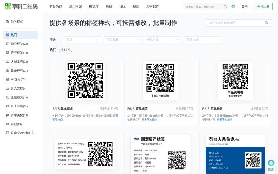Click the 人员工牌 sidebar icon
This screenshot has height=174, width=278.
pos(7,61)
